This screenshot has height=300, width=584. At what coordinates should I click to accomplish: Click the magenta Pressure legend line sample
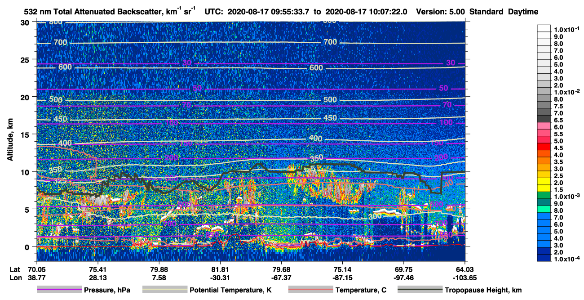pos(59,290)
